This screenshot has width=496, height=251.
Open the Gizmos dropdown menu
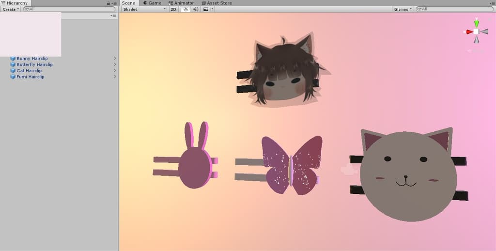(x=403, y=9)
